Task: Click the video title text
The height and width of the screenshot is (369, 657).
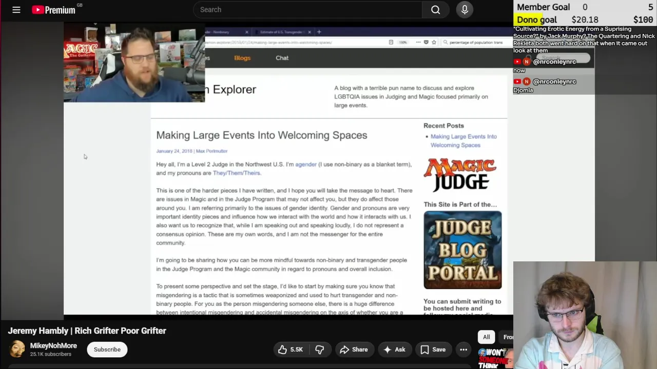Action: point(87,331)
